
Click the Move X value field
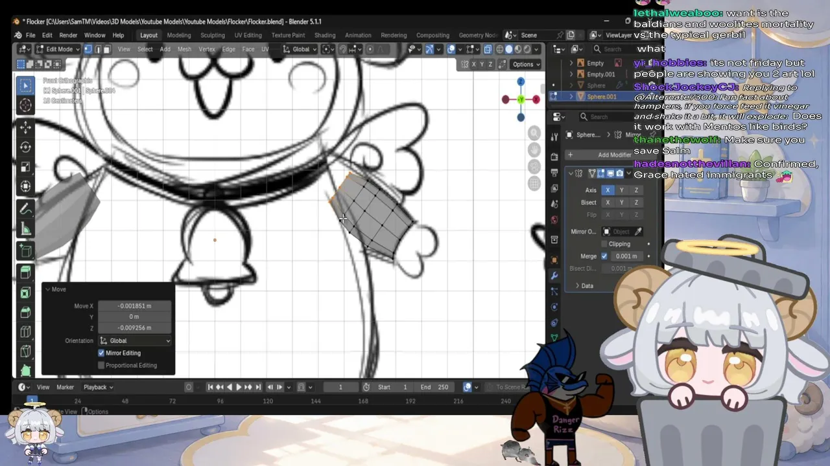(134, 306)
